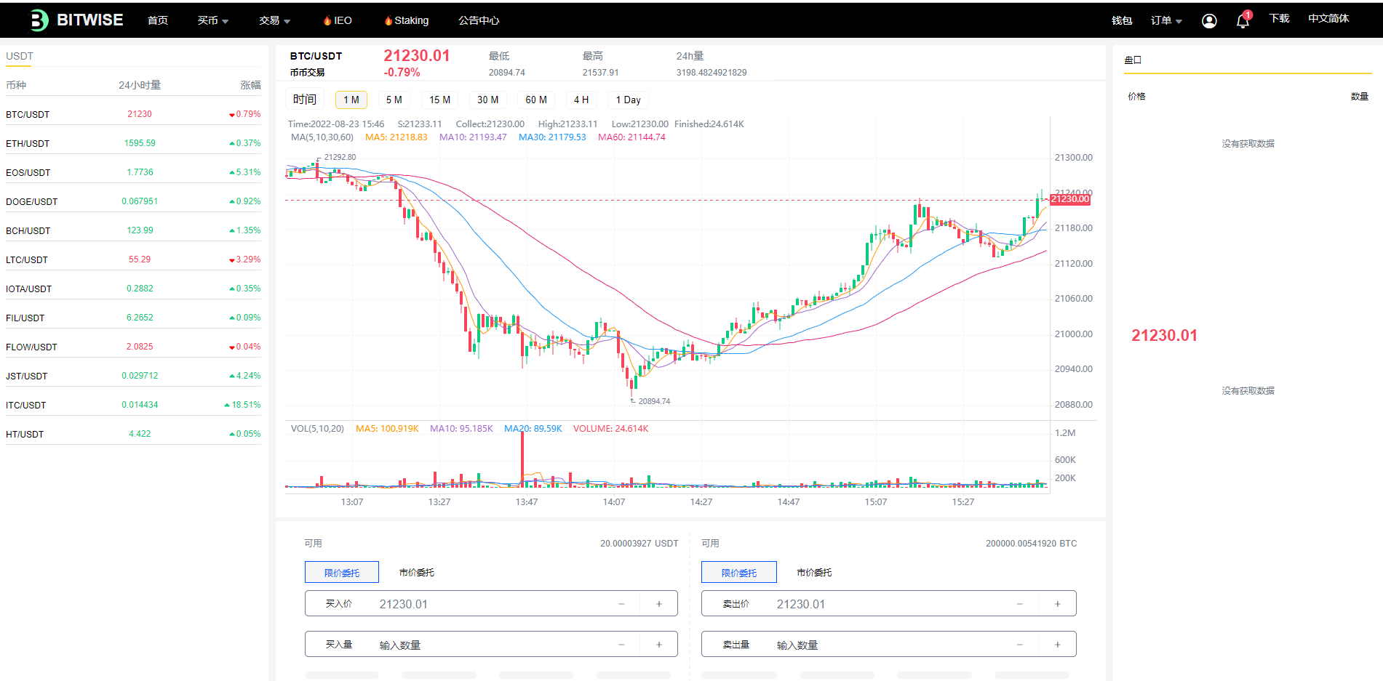Viewport: 1383px width, 681px height.
Task: Select the 1 M chart interval
Action: coord(351,100)
